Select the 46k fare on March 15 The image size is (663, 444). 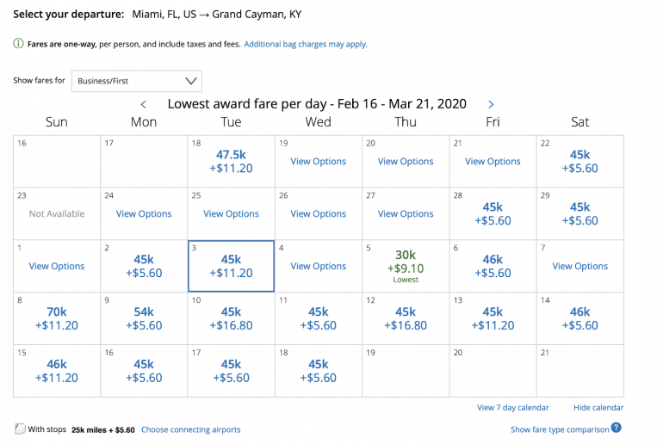(57, 371)
